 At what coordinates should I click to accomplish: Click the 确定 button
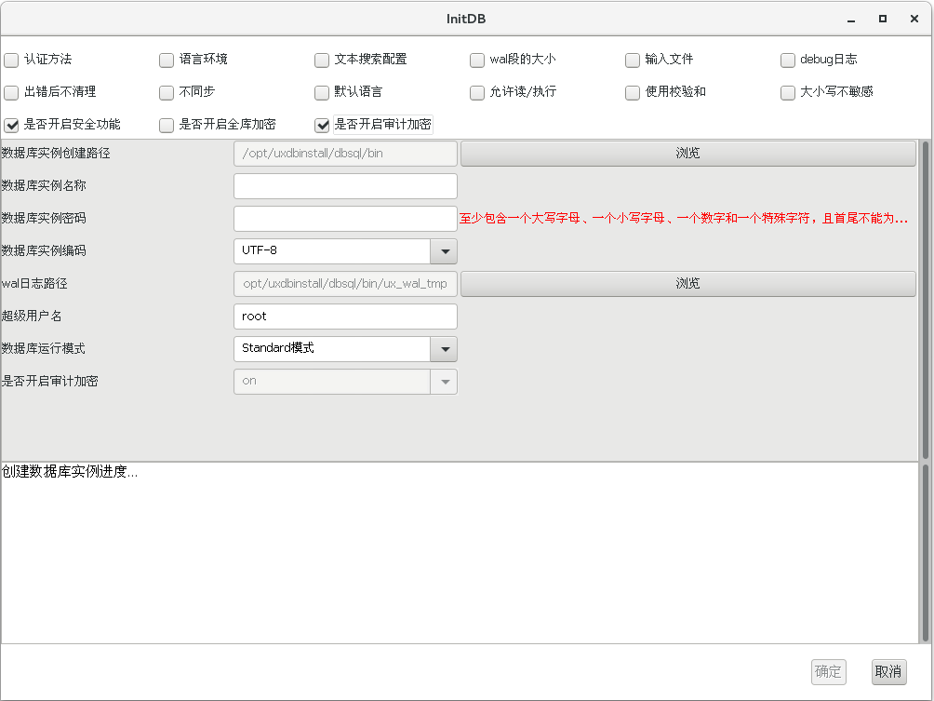tap(828, 672)
